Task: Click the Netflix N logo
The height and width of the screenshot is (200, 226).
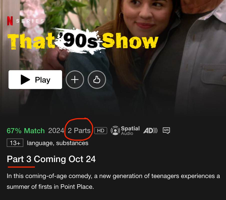Action: click(x=10, y=21)
